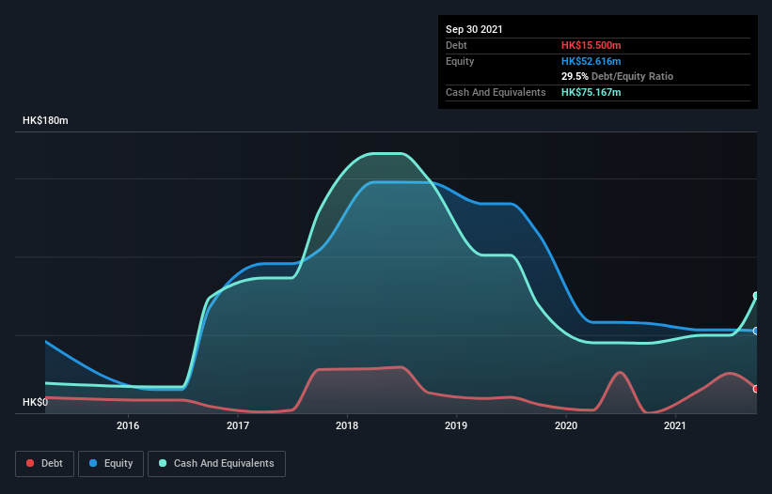Click the HK$15.500m debt value
Screen dimensions: 772x494
591,45
